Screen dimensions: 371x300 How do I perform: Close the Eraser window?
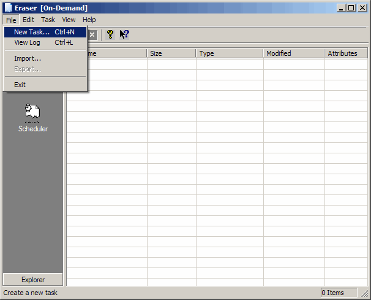[x=362, y=8]
